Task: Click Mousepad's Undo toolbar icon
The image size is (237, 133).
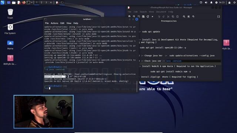Action: [159, 17]
